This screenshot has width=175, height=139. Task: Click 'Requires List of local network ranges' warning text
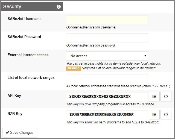point(119,68)
